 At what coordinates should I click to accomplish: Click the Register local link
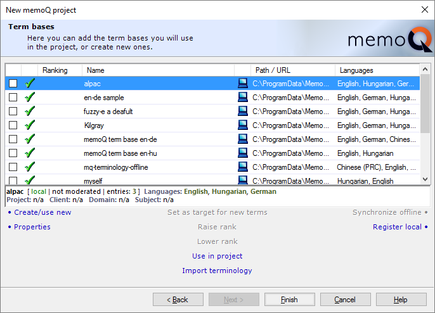[397, 227]
